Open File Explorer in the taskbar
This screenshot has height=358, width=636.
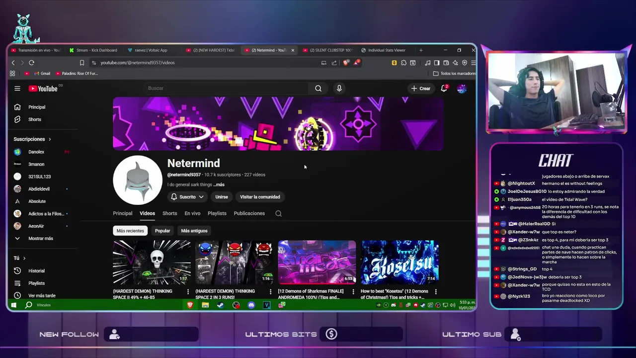(205, 305)
